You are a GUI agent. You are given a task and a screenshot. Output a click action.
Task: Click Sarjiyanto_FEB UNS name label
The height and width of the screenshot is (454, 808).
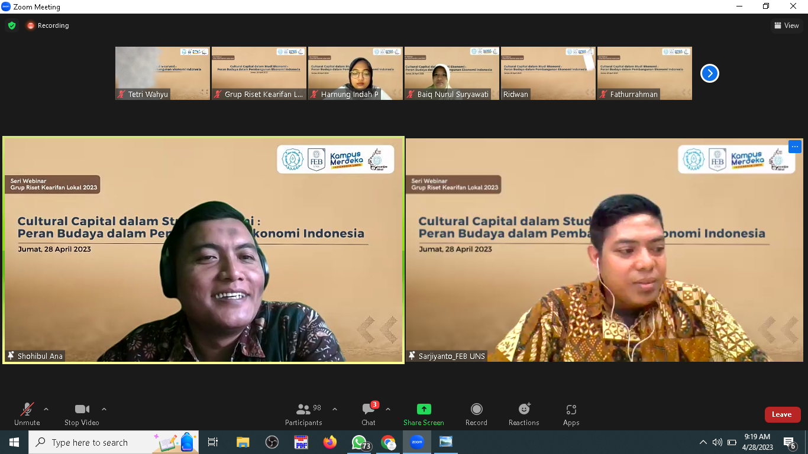[447, 356]
